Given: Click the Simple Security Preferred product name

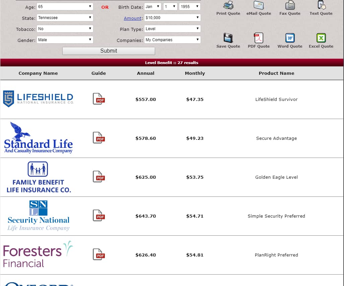Looking at the screenshot, I should click(x=276, y=216).
